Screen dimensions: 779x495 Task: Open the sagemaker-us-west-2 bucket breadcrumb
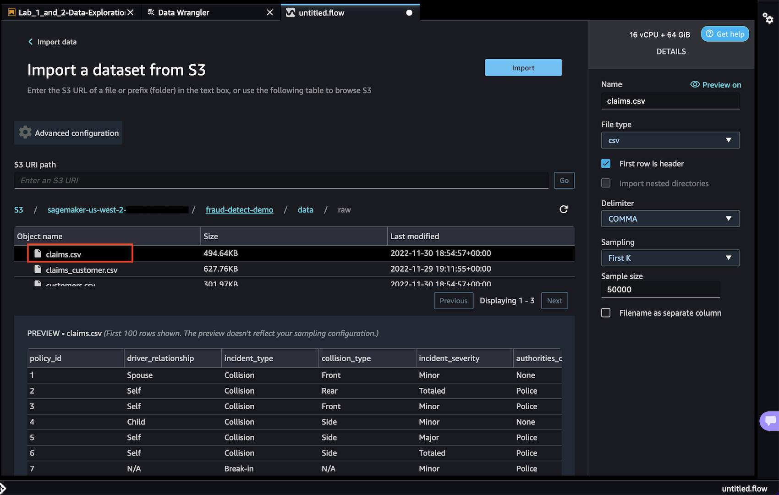click(x=117, y=209)
